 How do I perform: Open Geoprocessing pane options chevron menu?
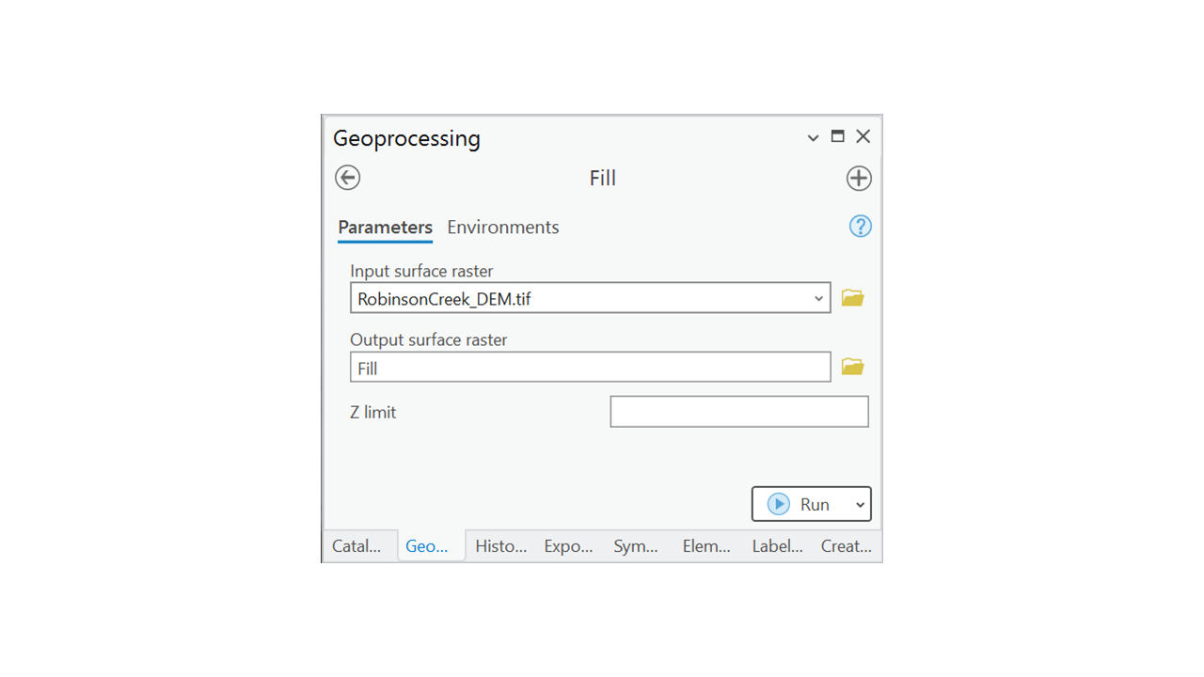813,138
